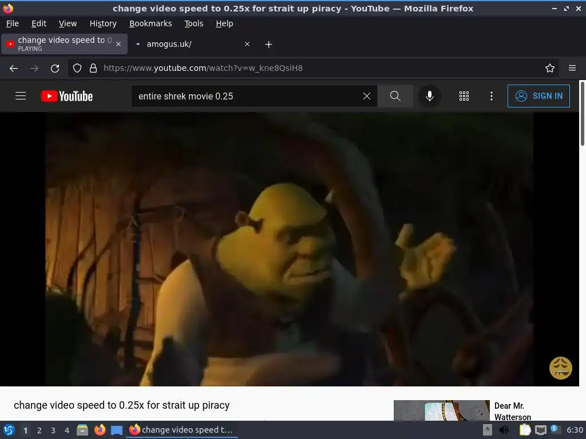This screenshot has height=439, width=586.
Task: Click the removable media eject tray icon
Action: (x=488, y=430)
